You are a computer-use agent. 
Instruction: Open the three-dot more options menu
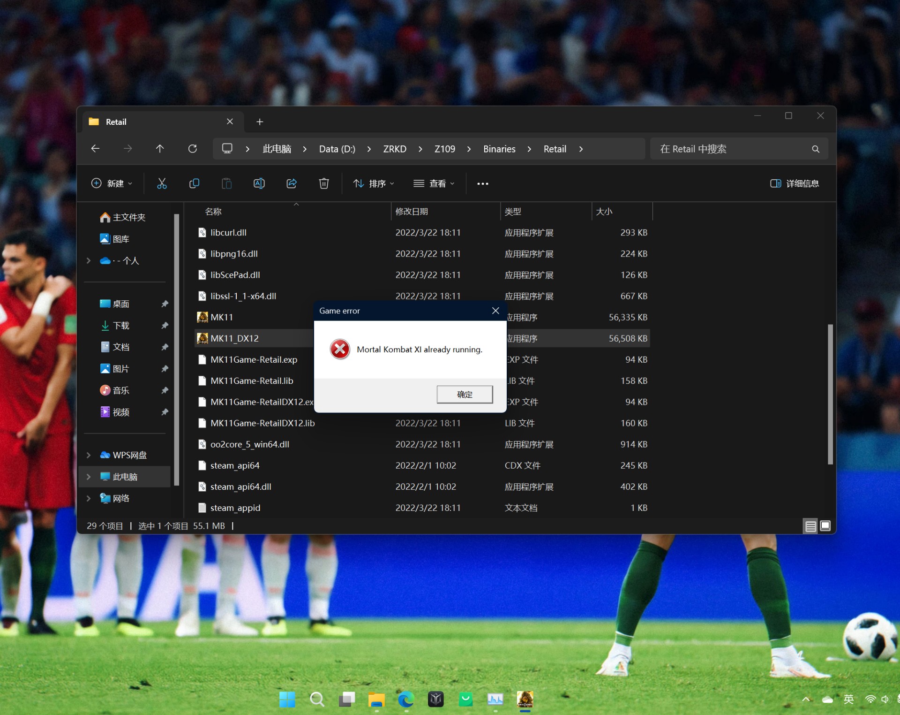tap(483, 184)
